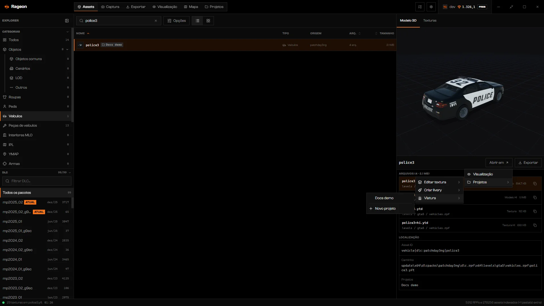Click the police car 3D preview
The image size is (544, 306).
[463, 98]
